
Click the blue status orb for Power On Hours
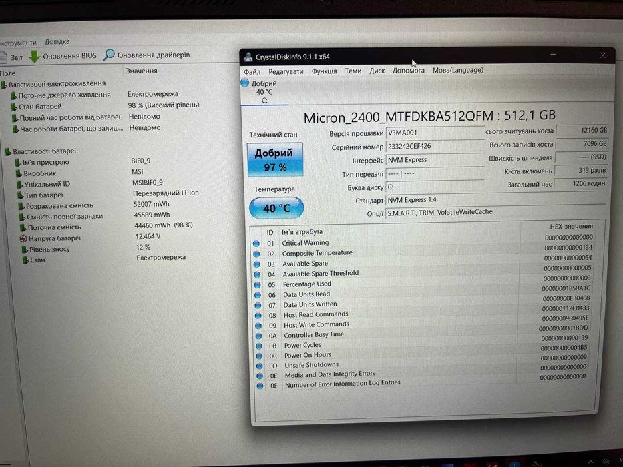(260, 356)
